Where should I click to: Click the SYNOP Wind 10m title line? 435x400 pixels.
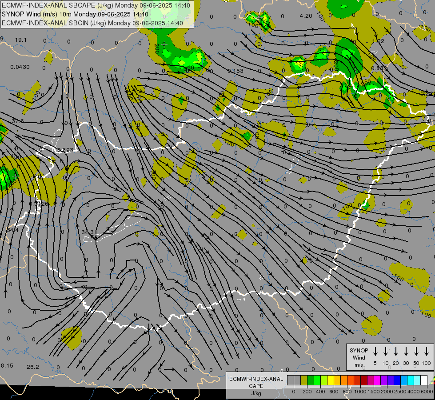pos(75,14)
